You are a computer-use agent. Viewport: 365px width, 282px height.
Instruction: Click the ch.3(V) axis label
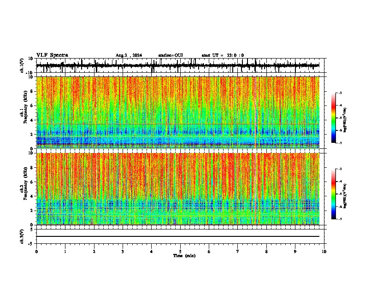click(22, 236)
